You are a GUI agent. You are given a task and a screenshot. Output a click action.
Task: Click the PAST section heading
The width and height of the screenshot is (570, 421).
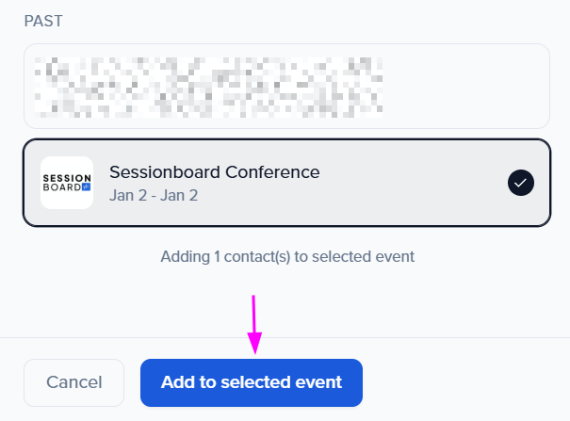click(x=43, y=21)
